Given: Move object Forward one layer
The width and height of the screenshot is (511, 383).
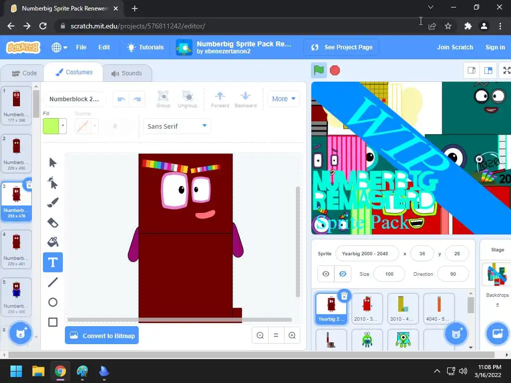Looking at the screenshot, I should coord(220,99).
